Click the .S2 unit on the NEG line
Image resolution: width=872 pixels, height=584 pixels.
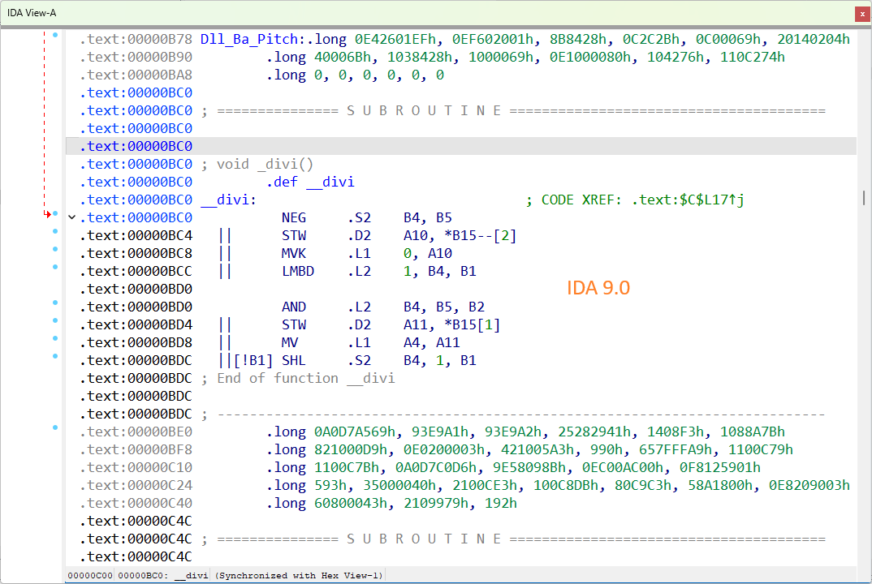pyautogui.click(x=359, y=218)
